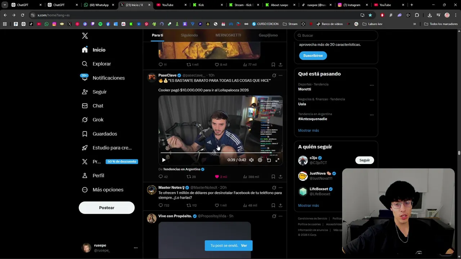
Task: Open rusepe account menu dots
Action: click(x=135, y=248)
